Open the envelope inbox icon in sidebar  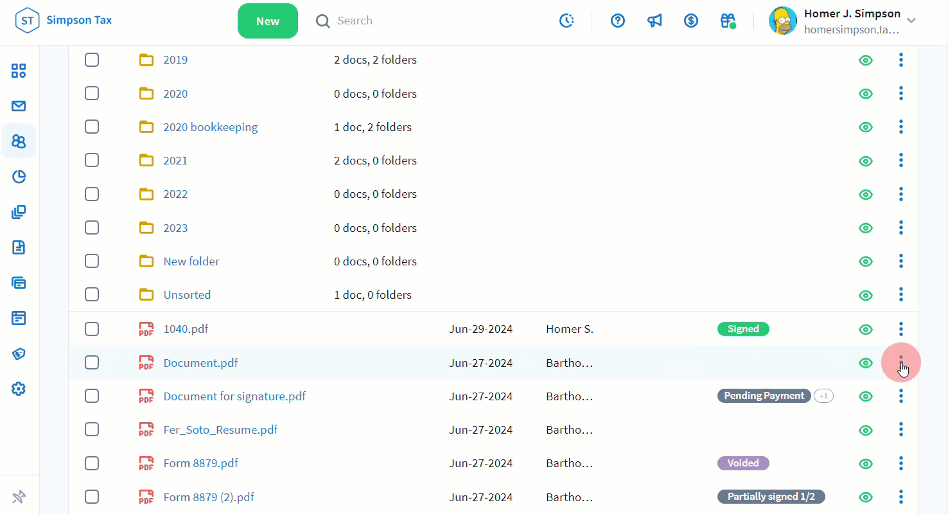[x=19, y=106]
